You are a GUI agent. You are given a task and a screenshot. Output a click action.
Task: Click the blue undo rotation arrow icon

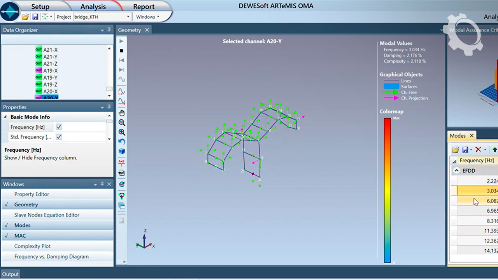click(122, 142)
